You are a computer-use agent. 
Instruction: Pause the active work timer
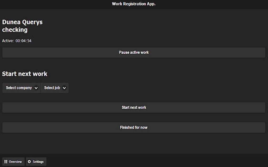134,52
